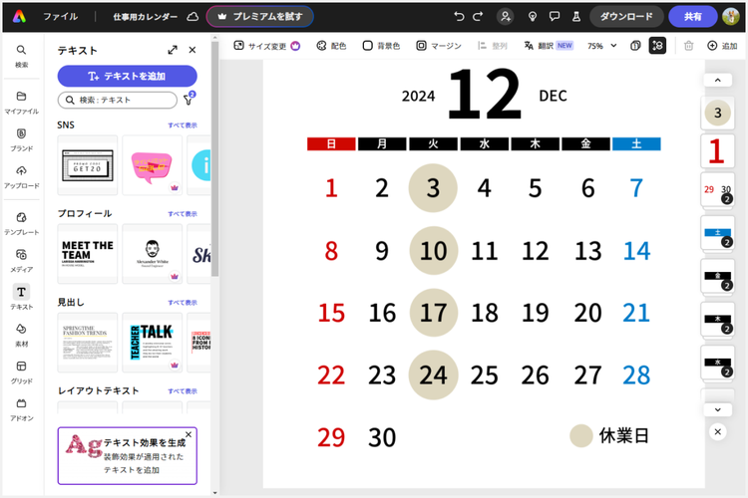This screenshot has width=748, height=498.
Task: Select the pink speech bubble template
Action: click(153, 165)
